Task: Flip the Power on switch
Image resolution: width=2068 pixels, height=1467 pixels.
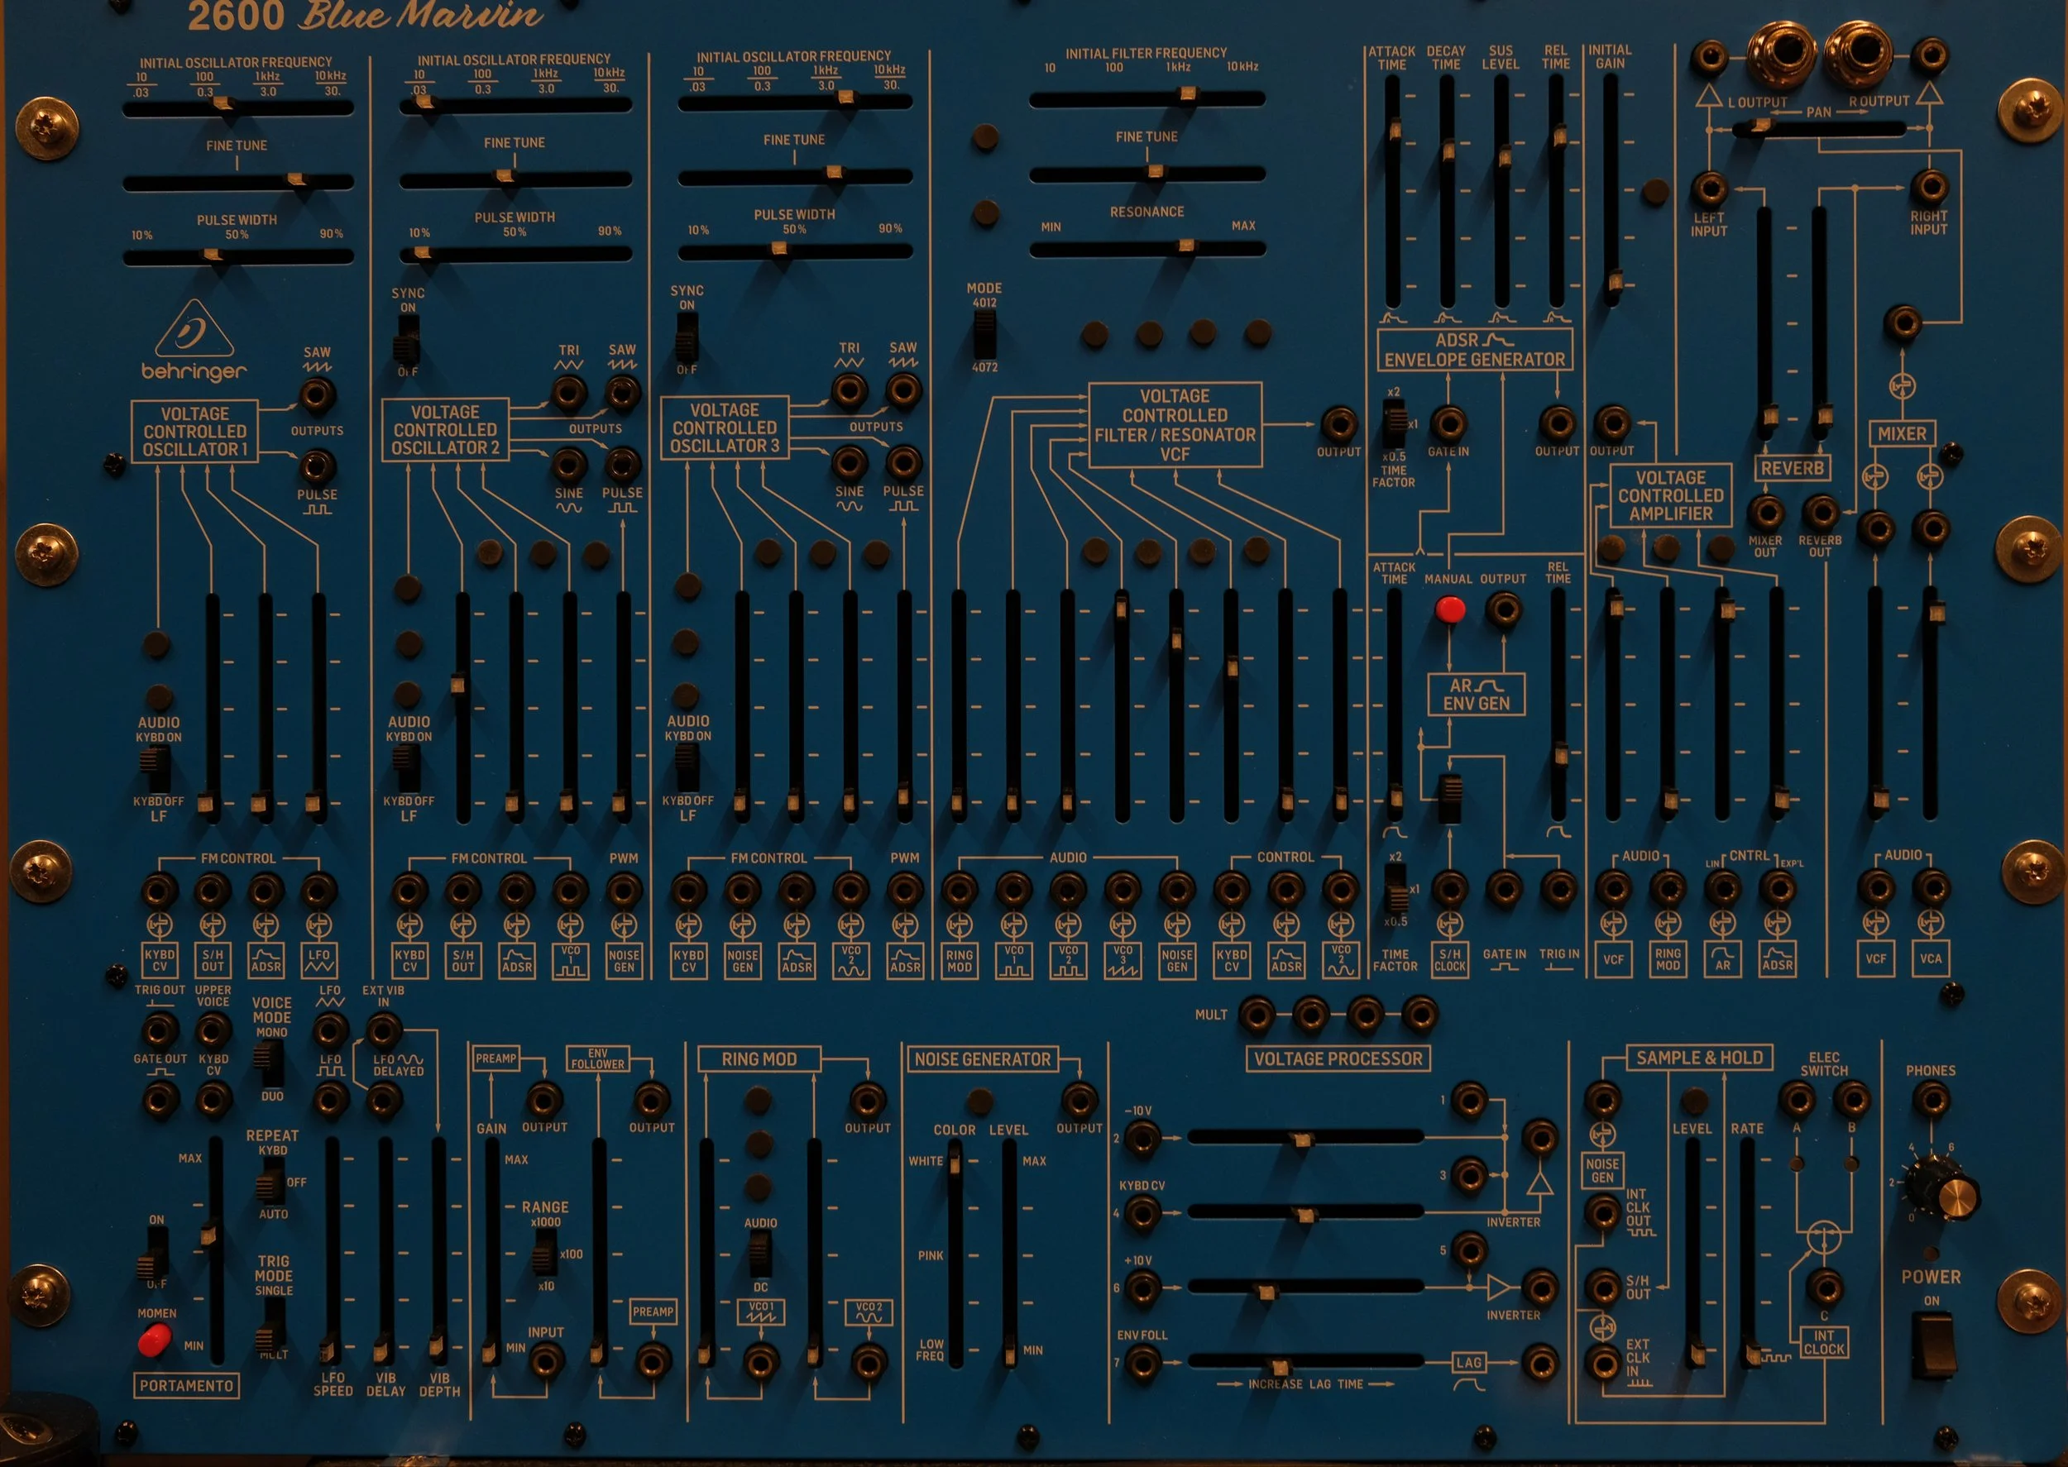Action: 1933,1346
